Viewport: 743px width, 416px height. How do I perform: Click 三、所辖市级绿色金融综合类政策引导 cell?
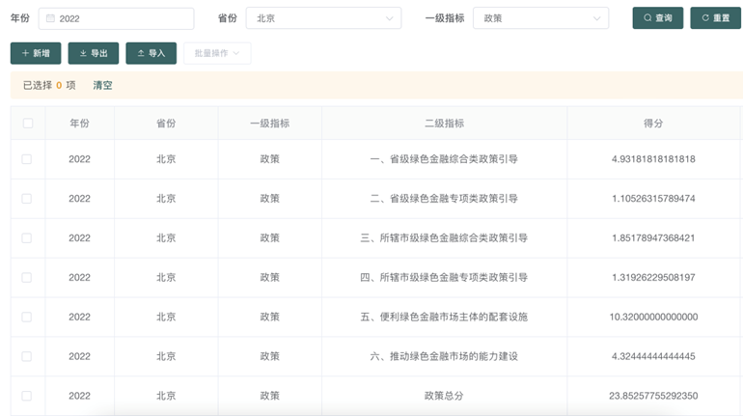[444, 237]
